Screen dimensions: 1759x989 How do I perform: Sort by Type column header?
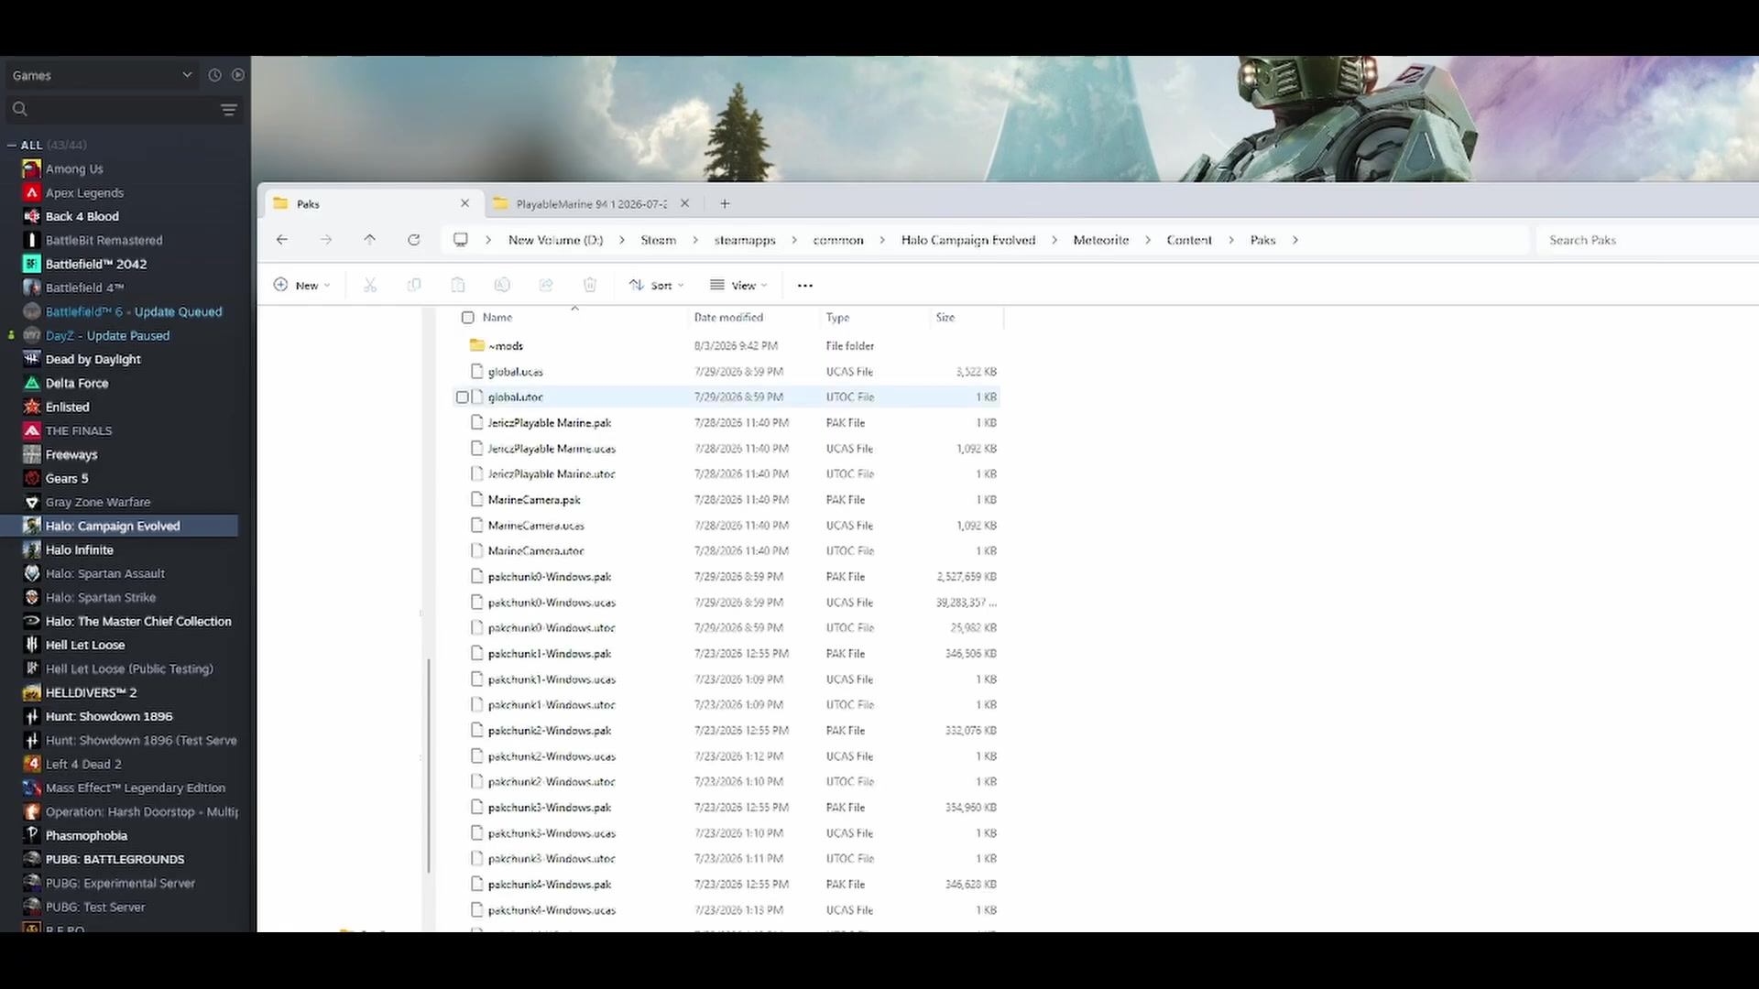[837, 317]
